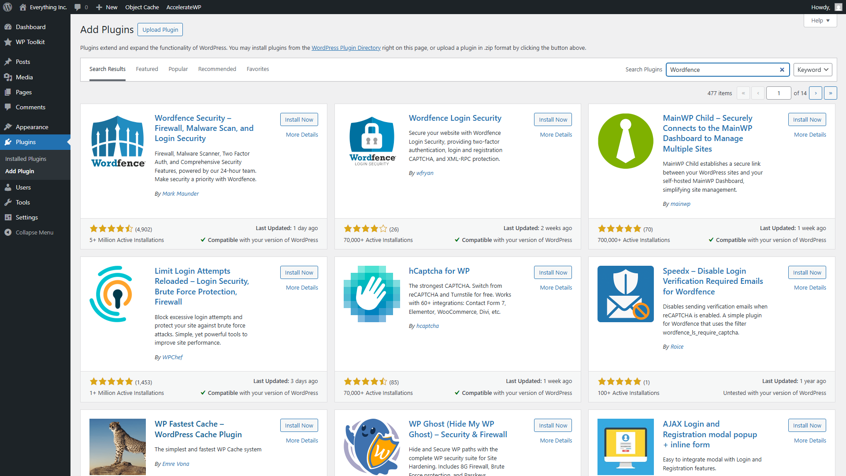Open More Details for MainWP Child
The width and height of the screenshot is (846, 476).
pyautogui.click(x=810, y=134)
